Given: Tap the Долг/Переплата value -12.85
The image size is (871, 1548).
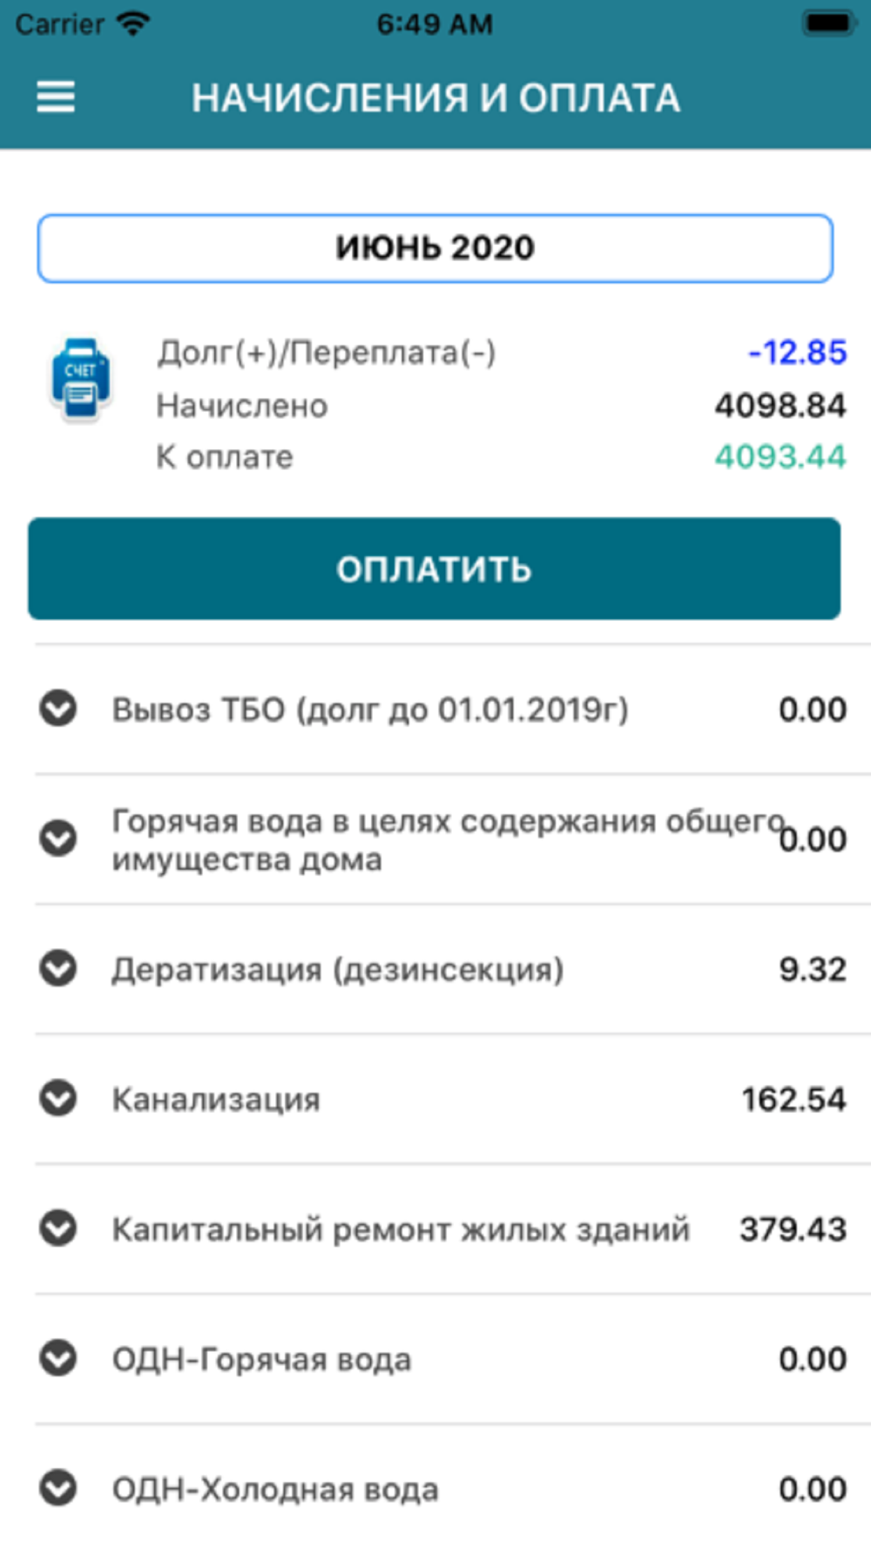Looking at the screenshot, I should [x=797, y=352].
